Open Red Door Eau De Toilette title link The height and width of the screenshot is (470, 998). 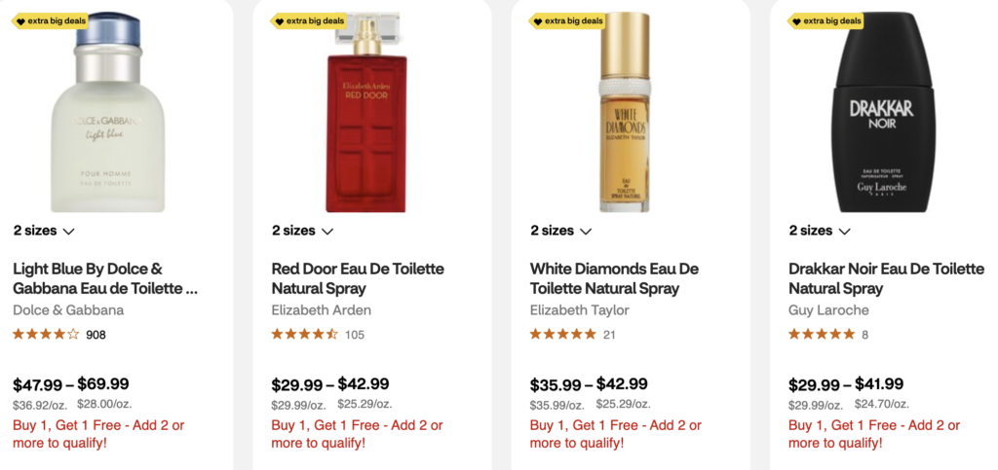358,278
